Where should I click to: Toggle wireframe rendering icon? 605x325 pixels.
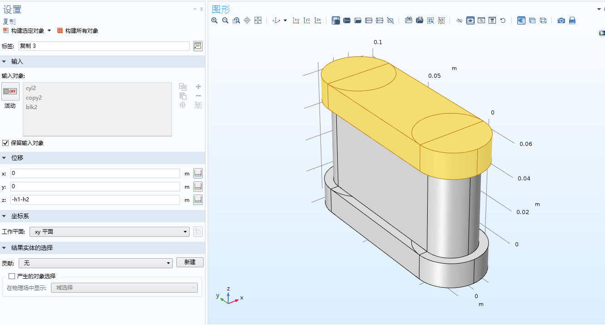543,20
